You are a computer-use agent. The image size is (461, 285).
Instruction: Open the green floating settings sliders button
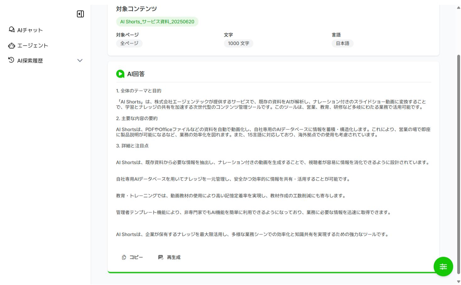coord(443,266)
